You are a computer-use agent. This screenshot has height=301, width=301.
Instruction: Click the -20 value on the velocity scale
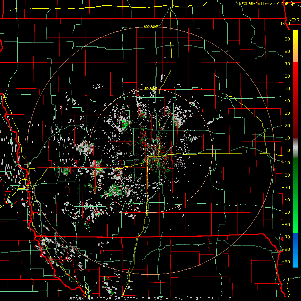[286, 175]
